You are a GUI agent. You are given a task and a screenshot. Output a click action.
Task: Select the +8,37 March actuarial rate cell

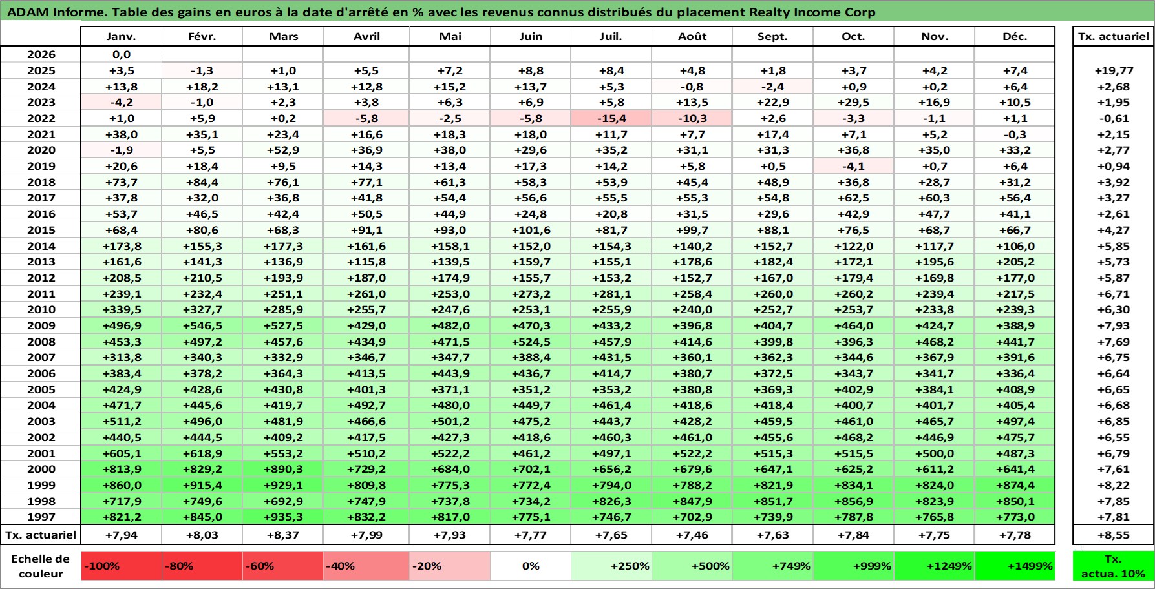pos(283,535)
